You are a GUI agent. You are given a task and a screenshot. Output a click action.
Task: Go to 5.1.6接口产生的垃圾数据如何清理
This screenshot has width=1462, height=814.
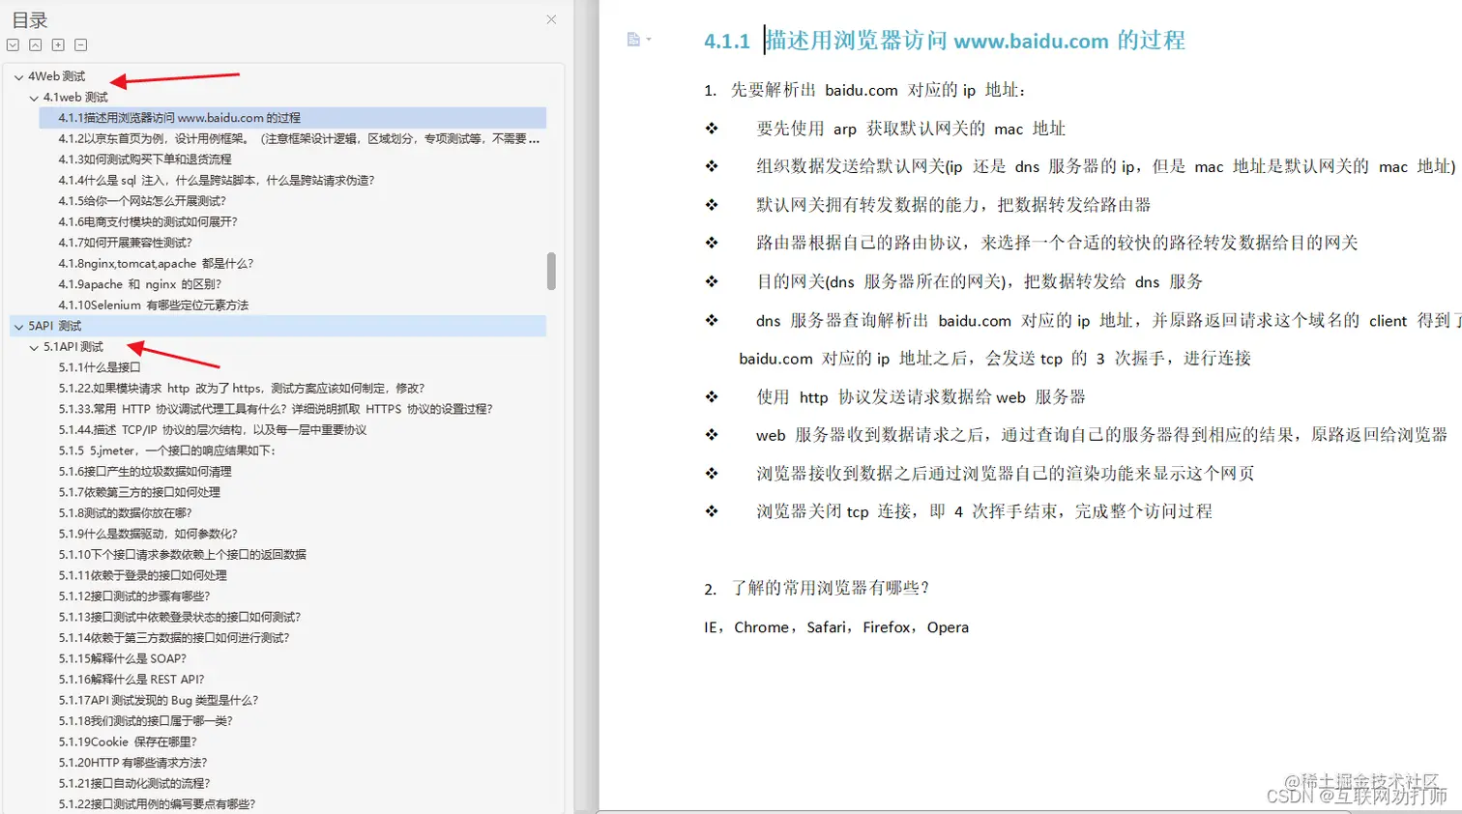pos(145,472)
